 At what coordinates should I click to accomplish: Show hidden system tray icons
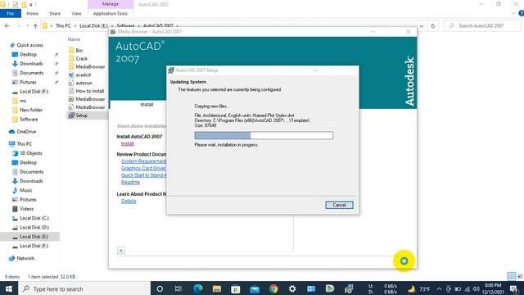tap(439, 289)
